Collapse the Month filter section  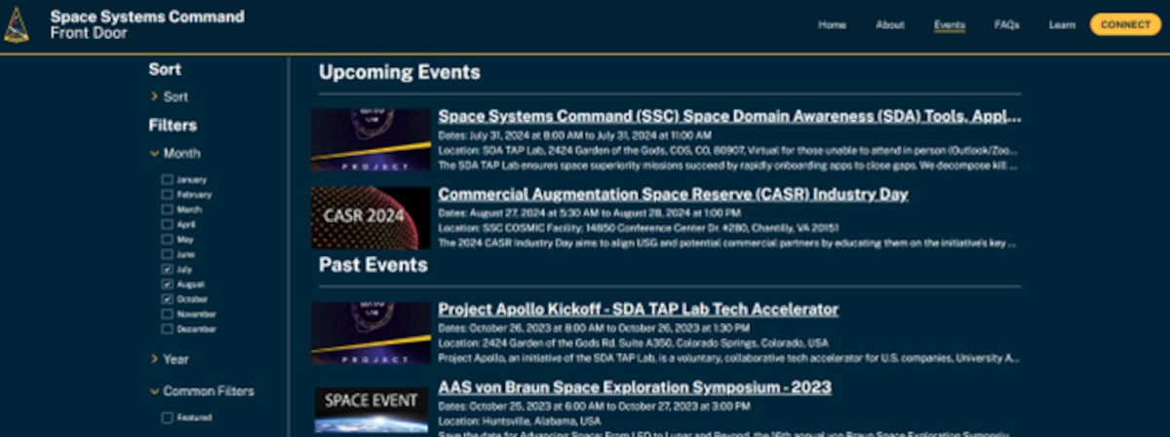[175, 153]
